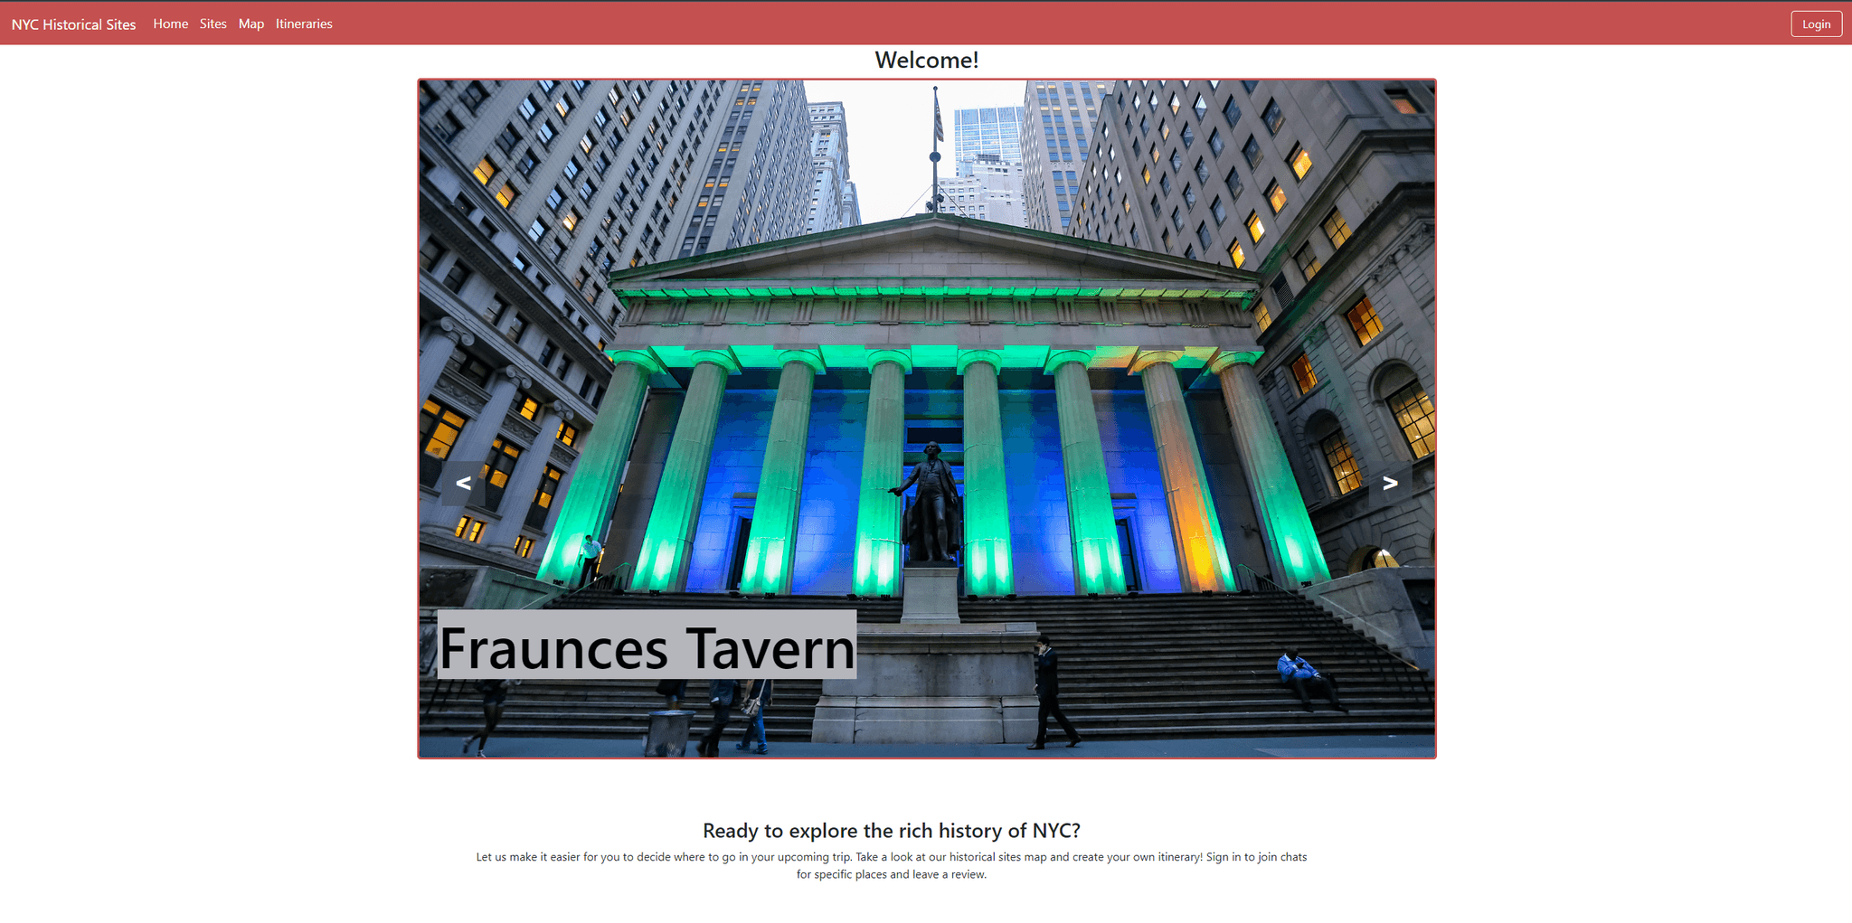The width and height of the screenshot is (1852, 923).
Task: Show the previous carousel slide
Action: click(463, 484)
